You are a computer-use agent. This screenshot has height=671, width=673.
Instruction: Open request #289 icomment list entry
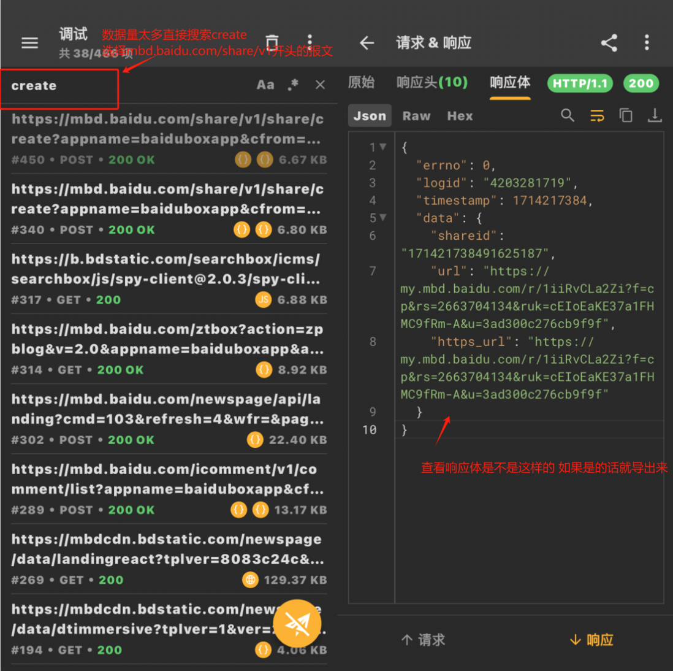pyautogui.click(x=169, y=489)
